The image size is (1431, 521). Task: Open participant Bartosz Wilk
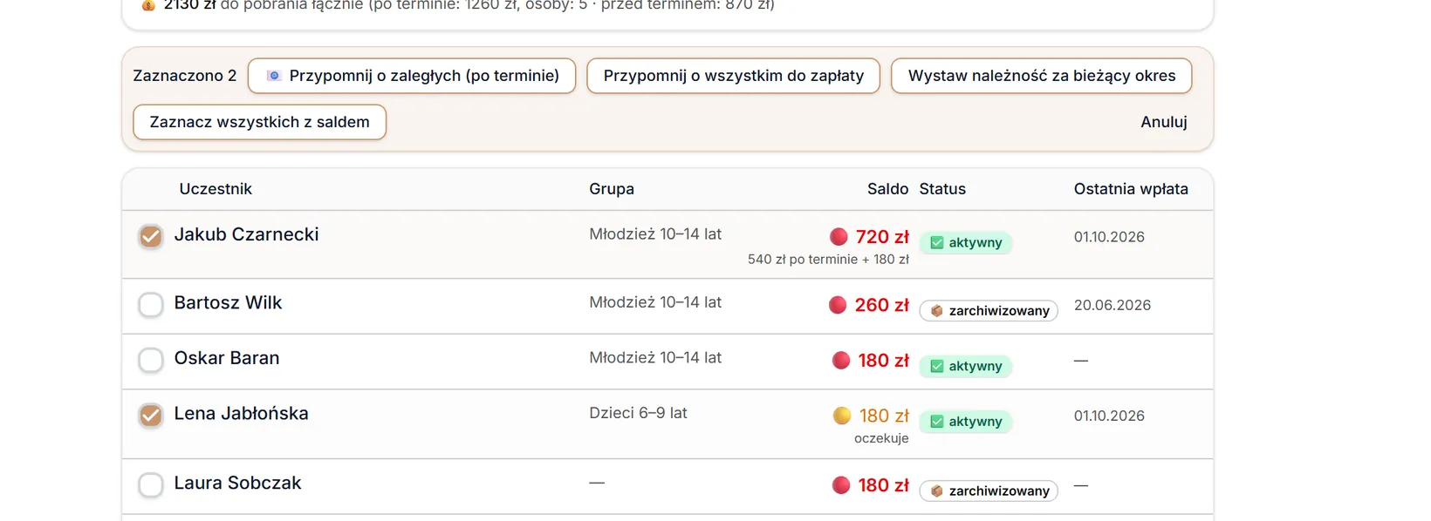tap(229, 302)
